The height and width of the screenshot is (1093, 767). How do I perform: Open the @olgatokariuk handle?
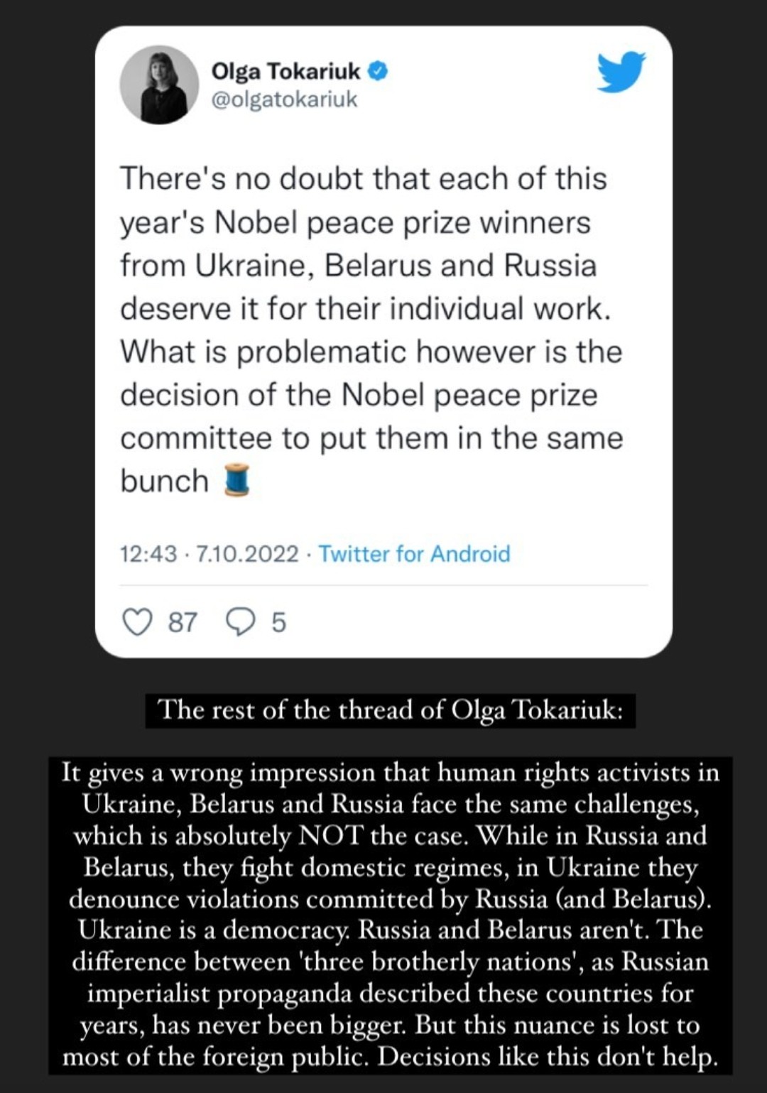pyautogui.click(x=284, y=99)
